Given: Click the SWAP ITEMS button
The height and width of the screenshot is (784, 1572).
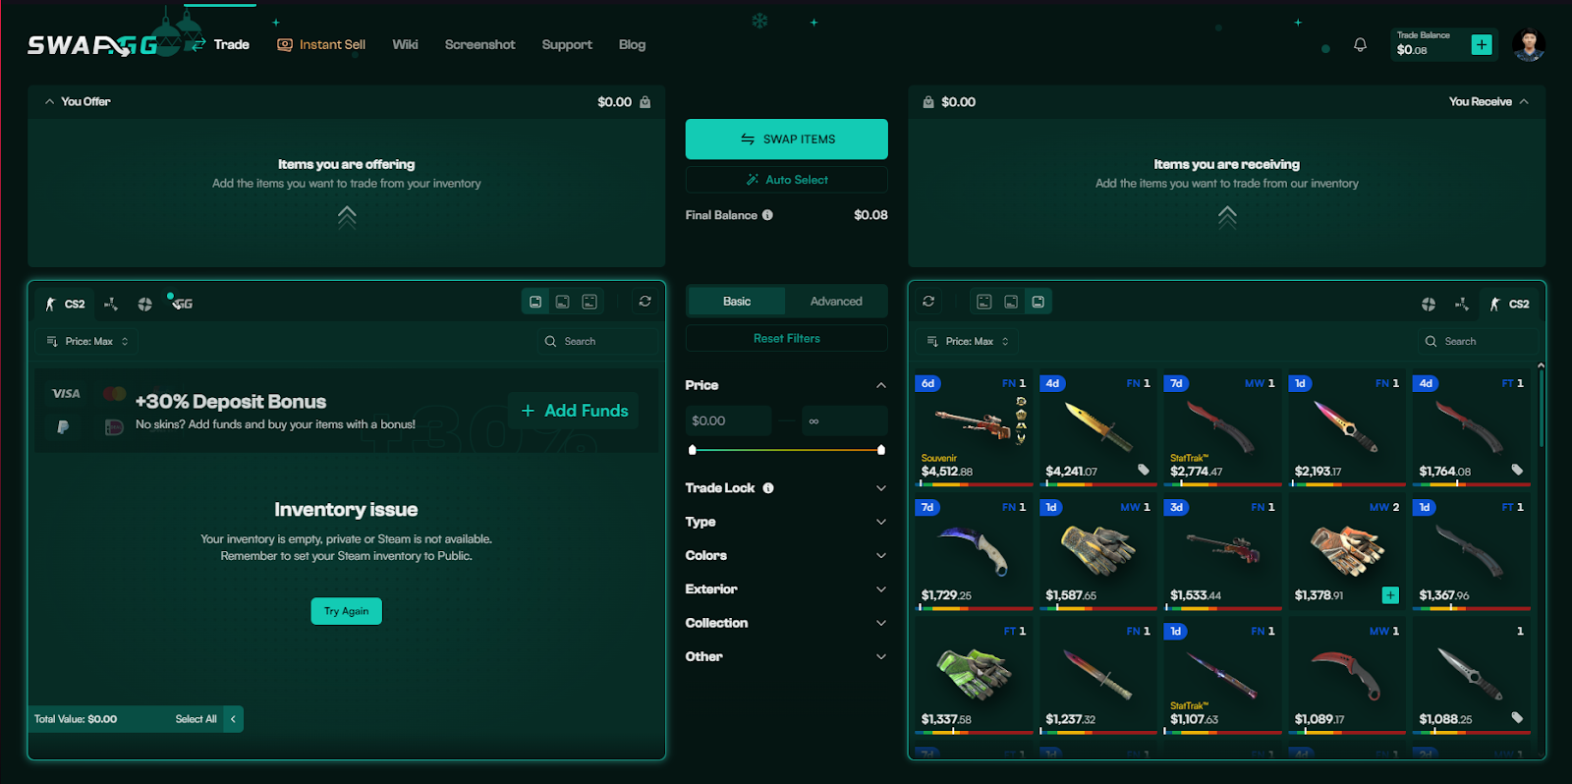Looking at the screenshot, I should 786,139.
